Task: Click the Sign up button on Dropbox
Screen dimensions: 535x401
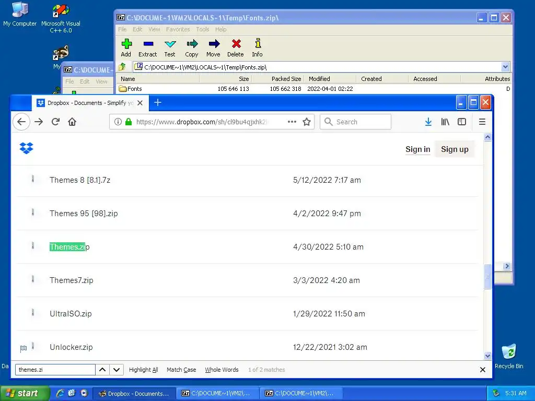Action: coord(455,149)
